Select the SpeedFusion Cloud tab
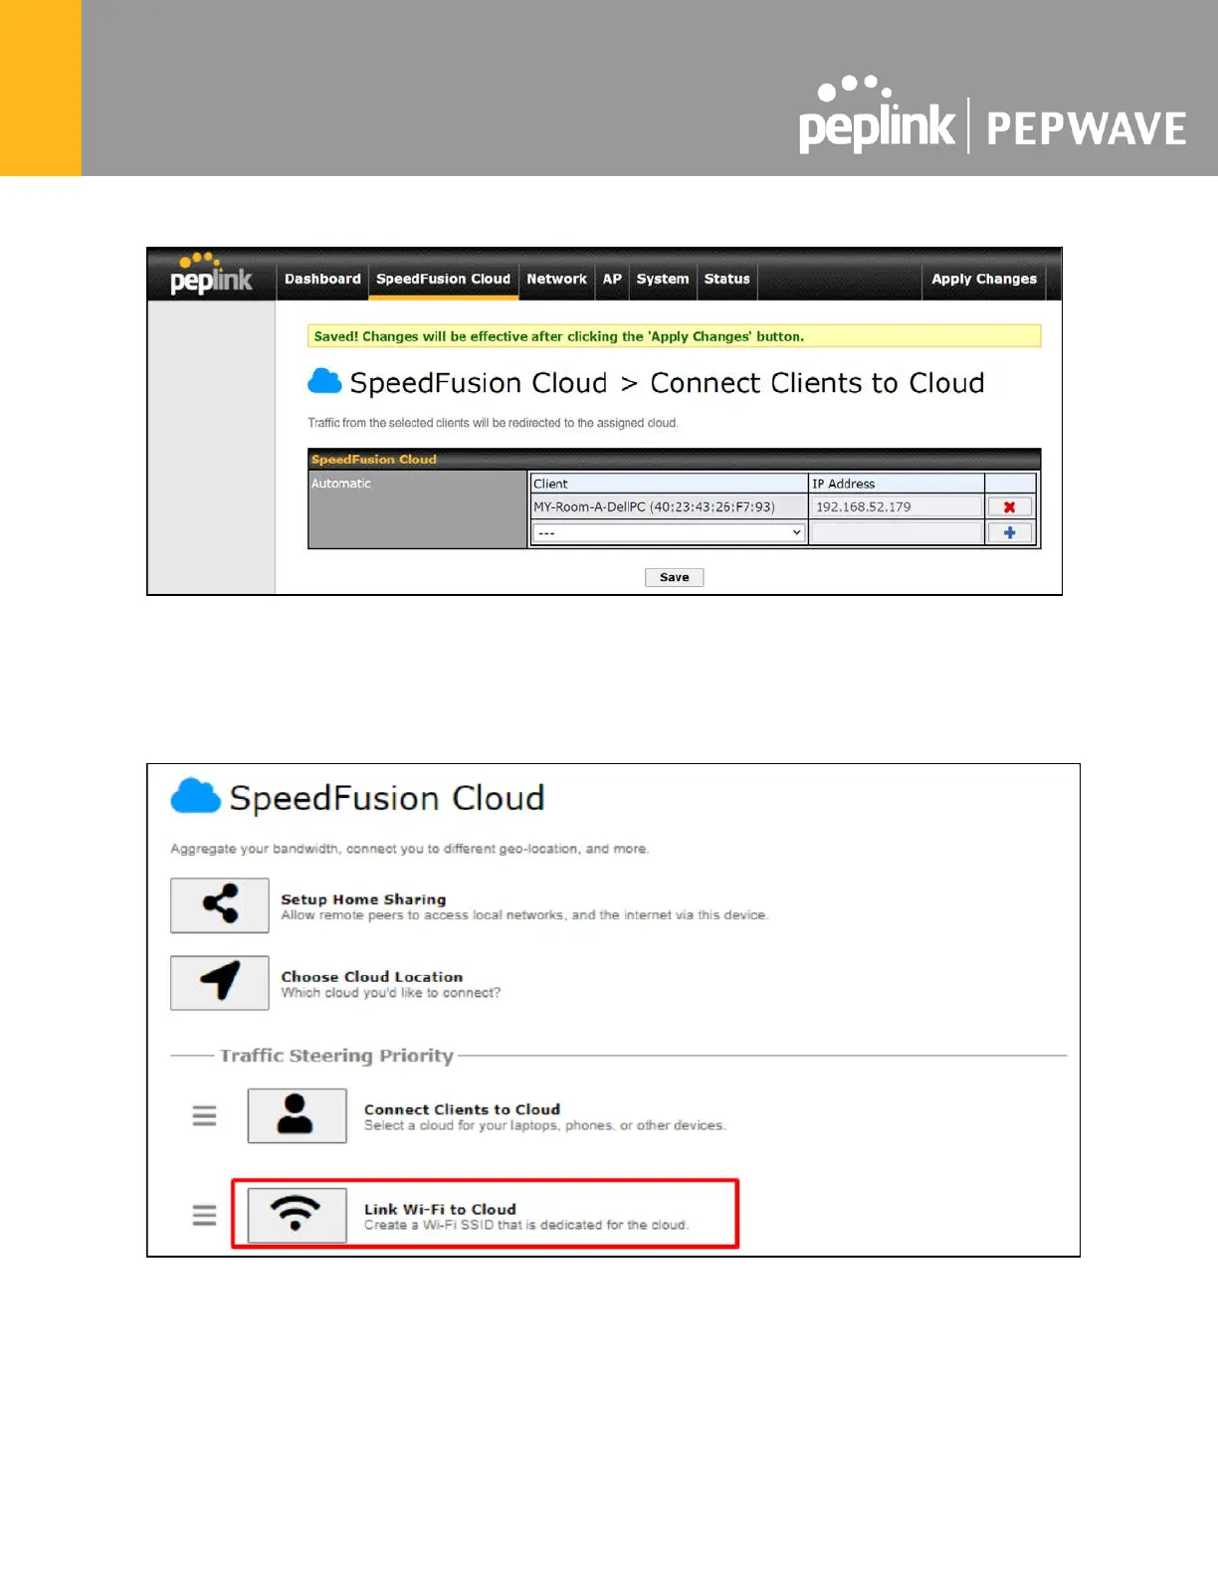 point(443,280)
